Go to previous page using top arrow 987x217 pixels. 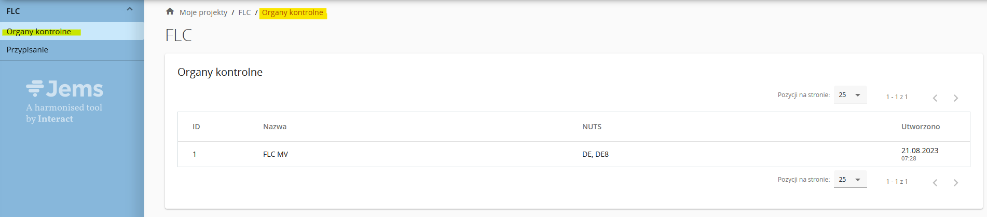pyautogui.click(x=935, y=98)
